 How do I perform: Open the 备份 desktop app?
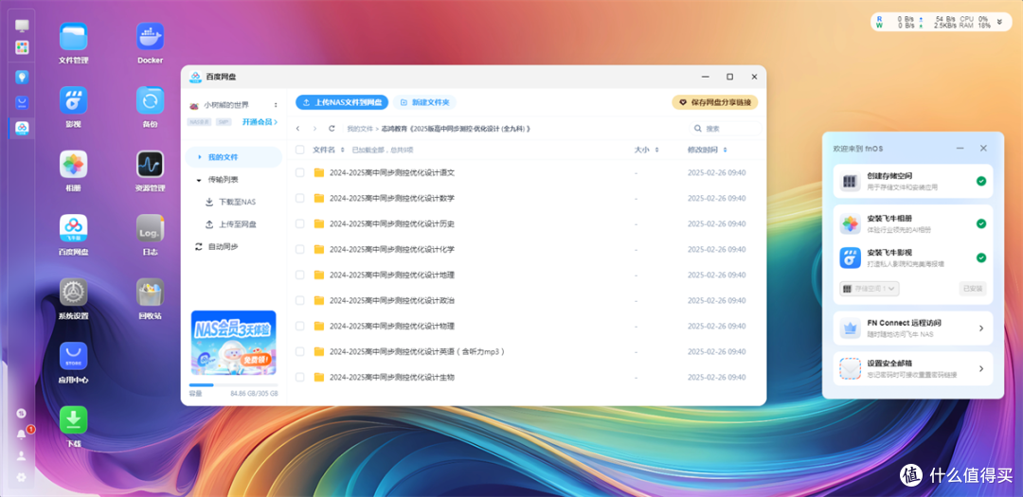point(150,100)
